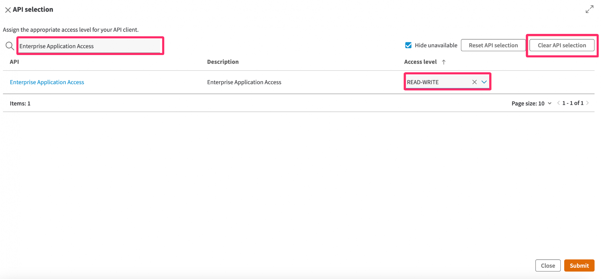Viewport: 602px width, 279px height.
Task: Click the API column header
Action: [14, 62]
